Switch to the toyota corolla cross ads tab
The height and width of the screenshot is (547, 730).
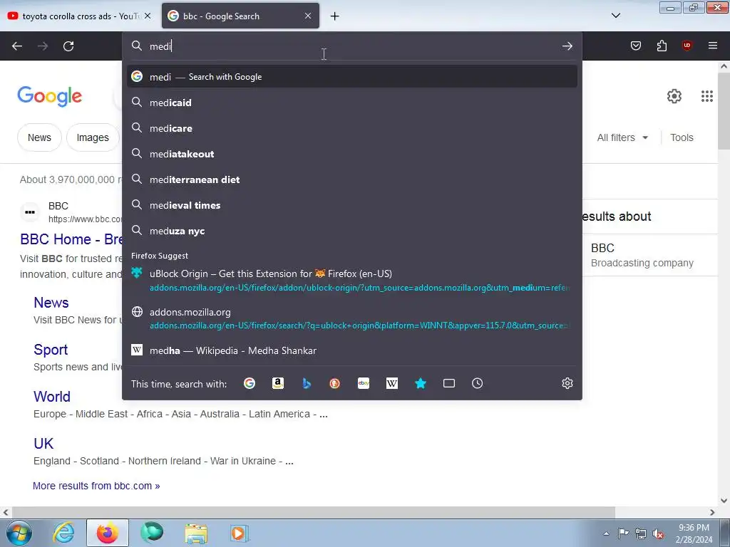(x=80, y=16)
